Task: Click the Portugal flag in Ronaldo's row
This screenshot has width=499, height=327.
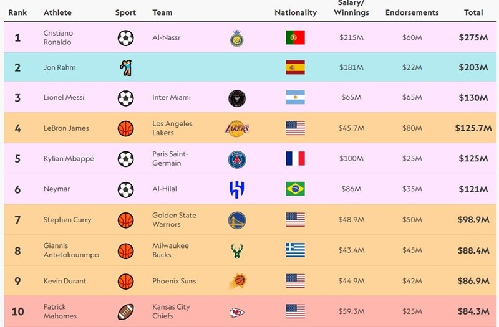Action: click(295, 37)
